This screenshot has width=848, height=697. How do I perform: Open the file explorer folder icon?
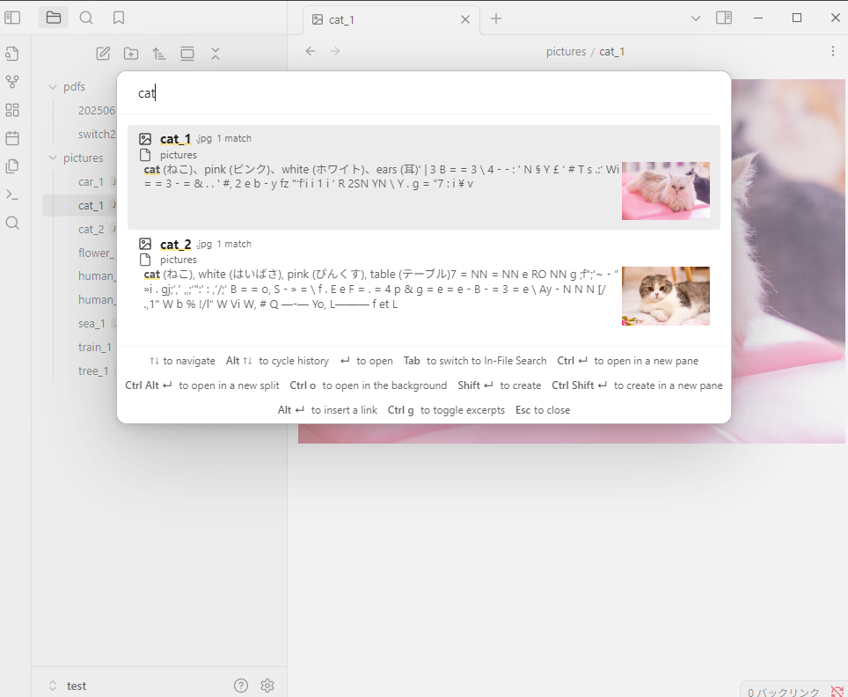click(x=54, y=18)
